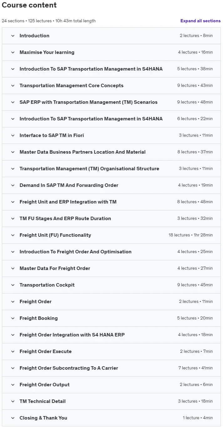Toggle Interface to SAP TM in Fiori chevron
The image size is (223, 428).
(x=13, y=135)
